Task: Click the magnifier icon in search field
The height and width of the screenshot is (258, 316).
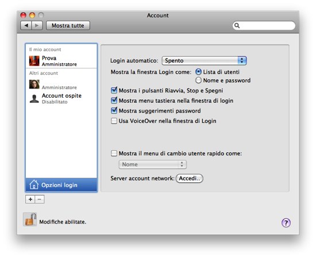Action: click(237, 26)
